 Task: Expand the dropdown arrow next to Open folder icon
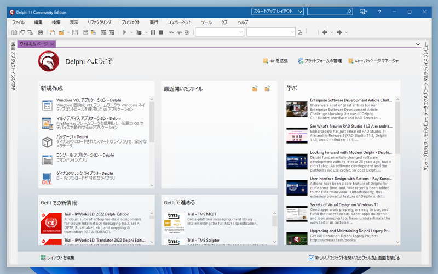click(68, 32)
